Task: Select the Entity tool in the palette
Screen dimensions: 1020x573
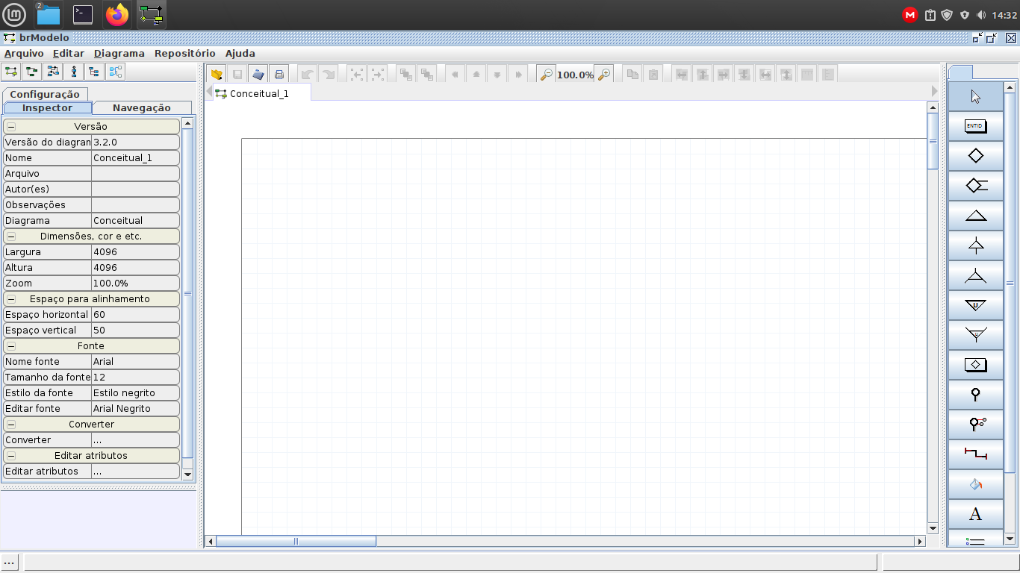Action: [975, 126]
